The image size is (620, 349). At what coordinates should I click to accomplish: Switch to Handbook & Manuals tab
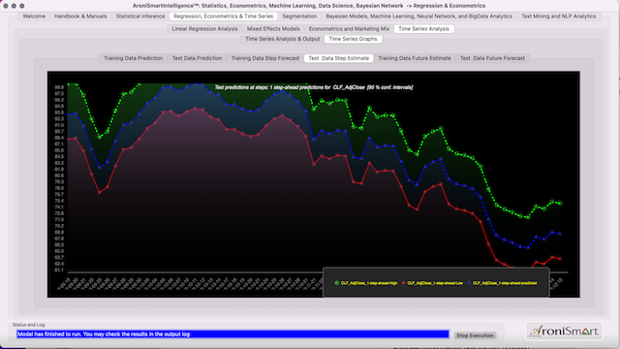(80, 16)
